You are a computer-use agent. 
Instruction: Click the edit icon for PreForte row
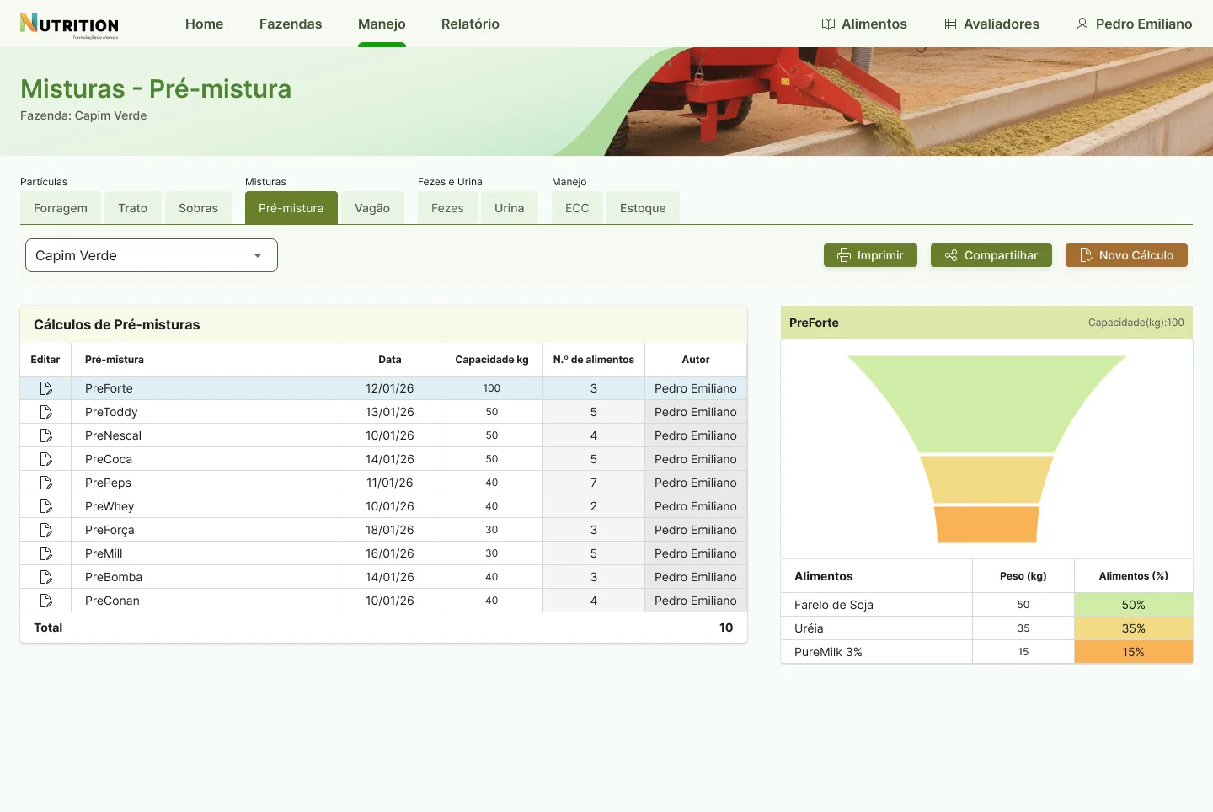(x=45, y=388)
